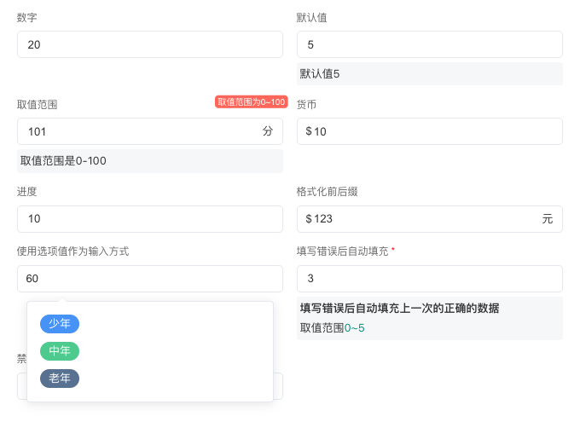Open the 使用选项值作为输入方式 input showing 60
580x422 pixels.
click(149, 279)
